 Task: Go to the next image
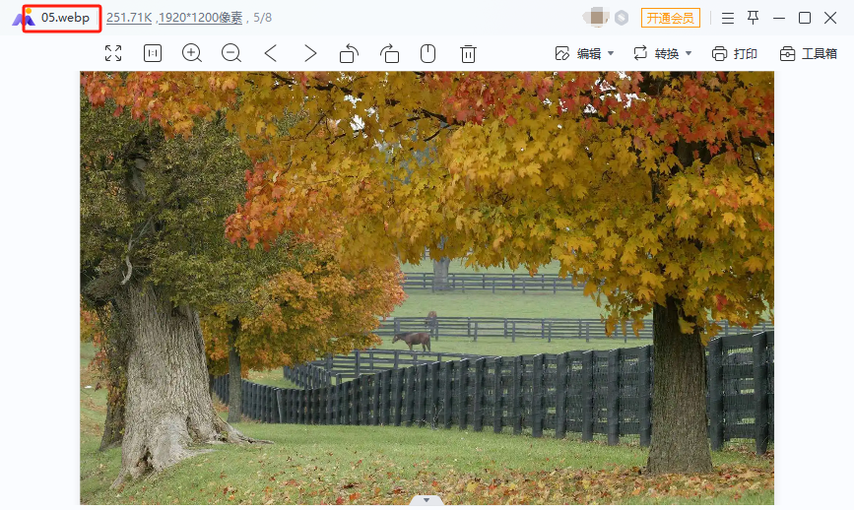click(310, 53)
